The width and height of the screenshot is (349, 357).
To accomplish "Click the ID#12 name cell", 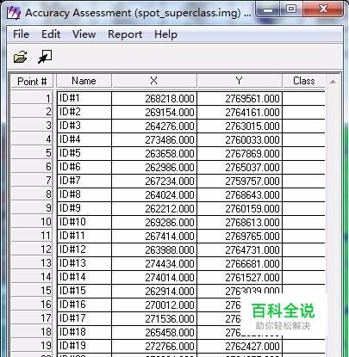I will [84, 249].
